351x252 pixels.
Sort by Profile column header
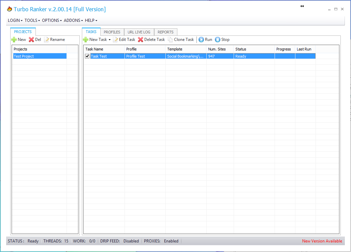[145, 49]
